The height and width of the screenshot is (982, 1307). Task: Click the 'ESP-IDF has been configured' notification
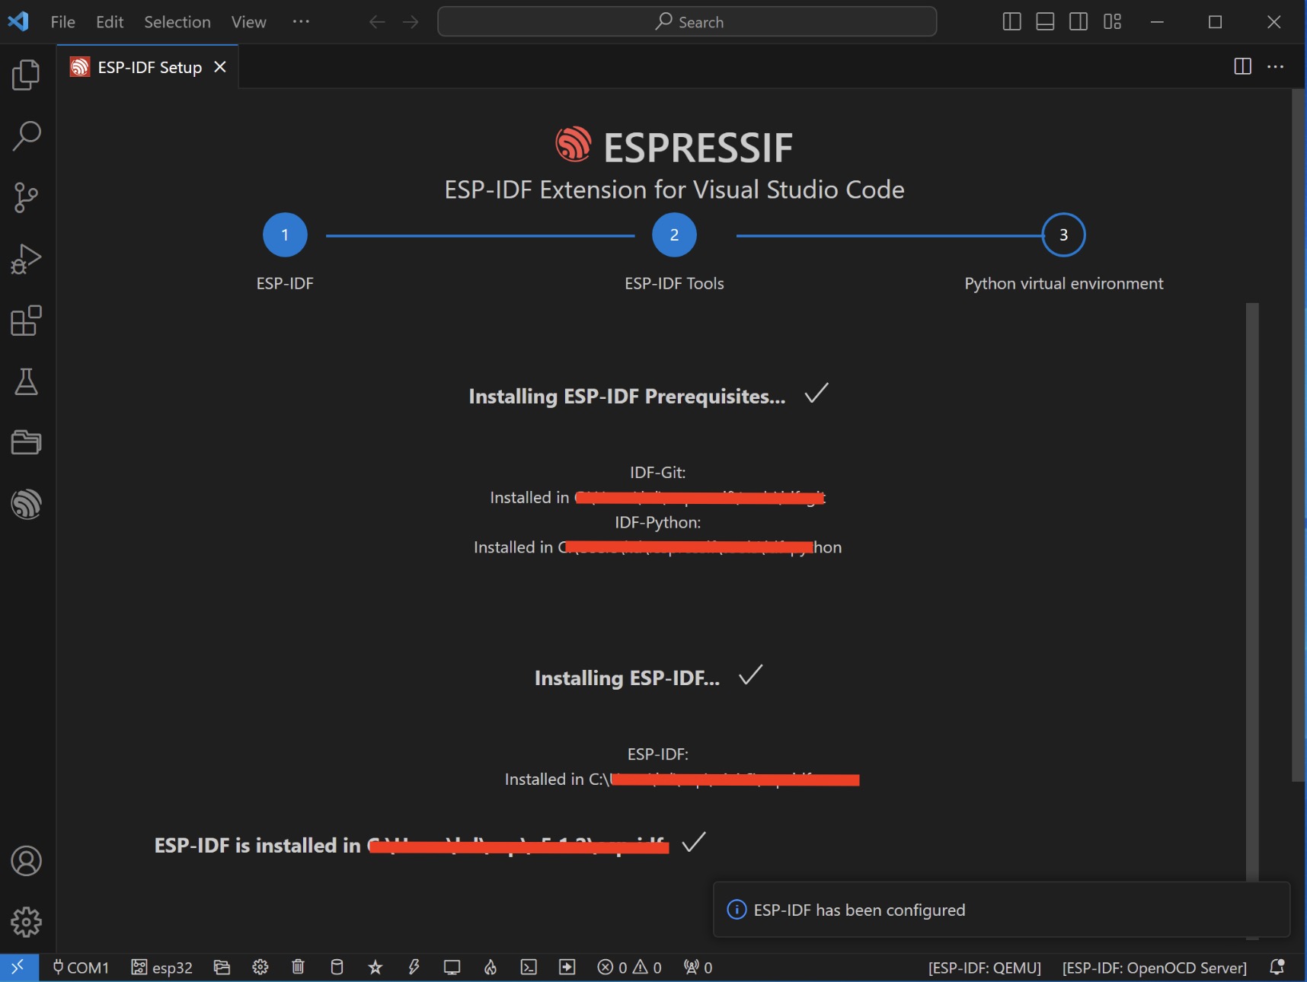coord(1002,910)
